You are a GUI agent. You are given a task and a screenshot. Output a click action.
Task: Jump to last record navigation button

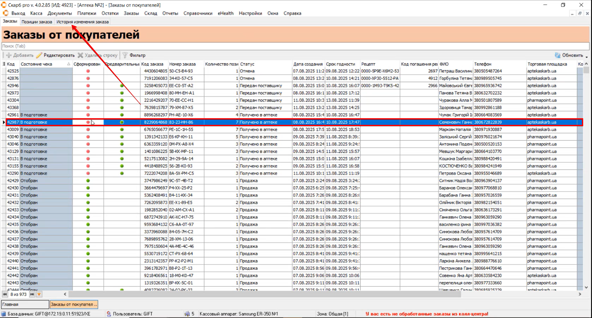pos(32,294)
